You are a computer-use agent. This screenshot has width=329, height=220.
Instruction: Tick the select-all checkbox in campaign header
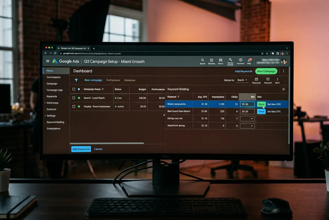[74, 89]
